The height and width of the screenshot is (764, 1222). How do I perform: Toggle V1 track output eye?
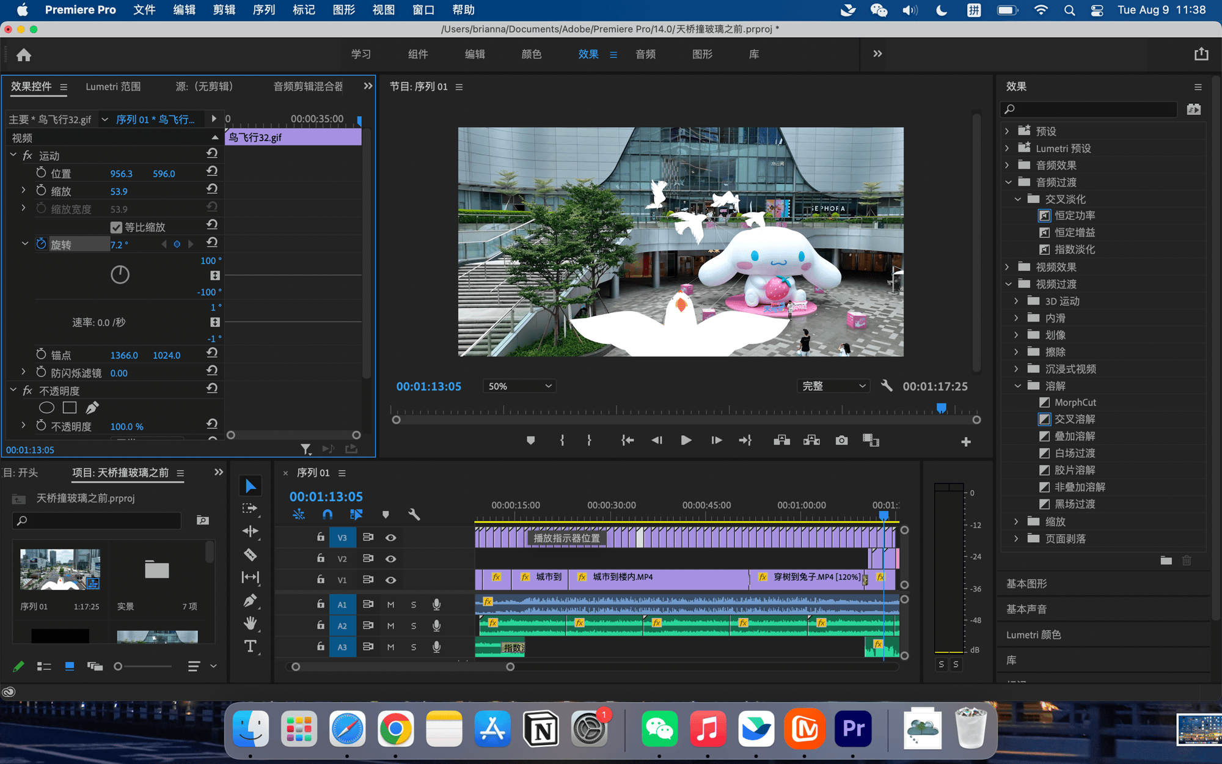391,580
